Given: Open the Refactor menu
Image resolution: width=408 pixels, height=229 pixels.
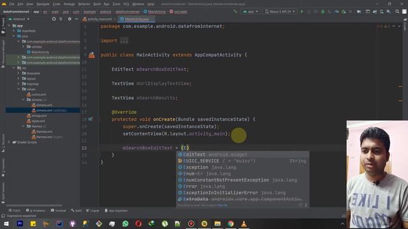Looking at the screenshot, I should [84, 4].
